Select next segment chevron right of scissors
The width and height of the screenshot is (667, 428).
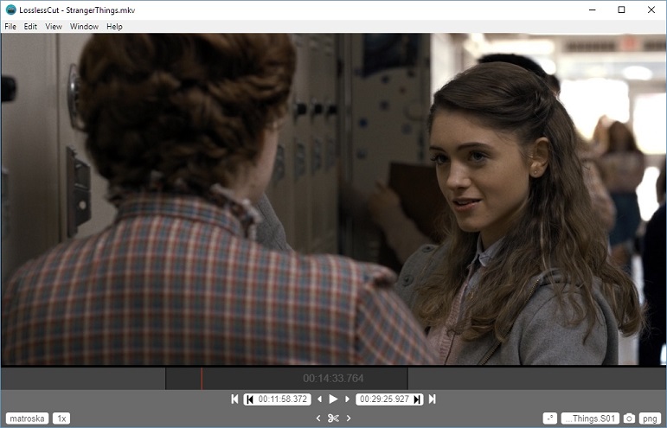pos(349,418)
